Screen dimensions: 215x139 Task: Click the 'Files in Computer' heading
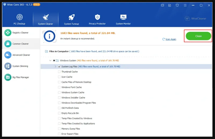[x=59, y=51]
